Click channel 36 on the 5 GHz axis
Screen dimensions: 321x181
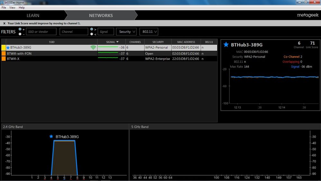135,177
